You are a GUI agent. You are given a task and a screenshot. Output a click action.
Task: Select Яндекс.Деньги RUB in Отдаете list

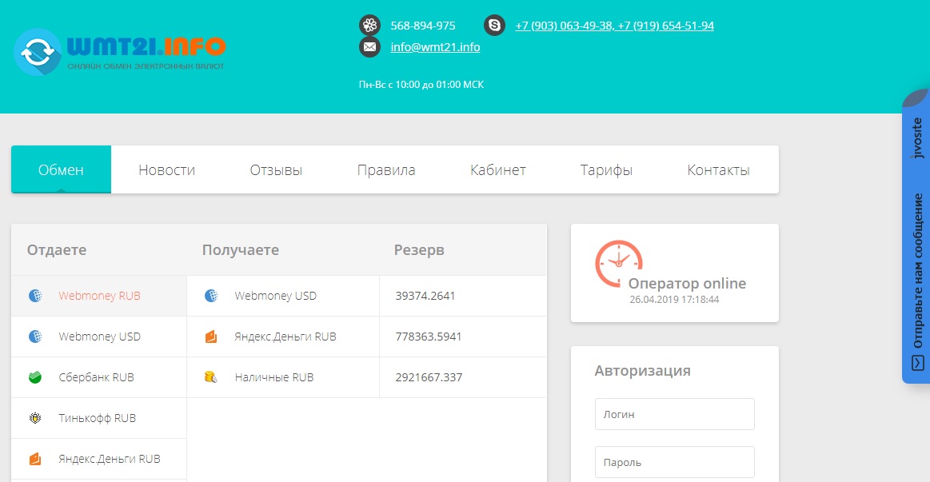(x=99, y=459)
